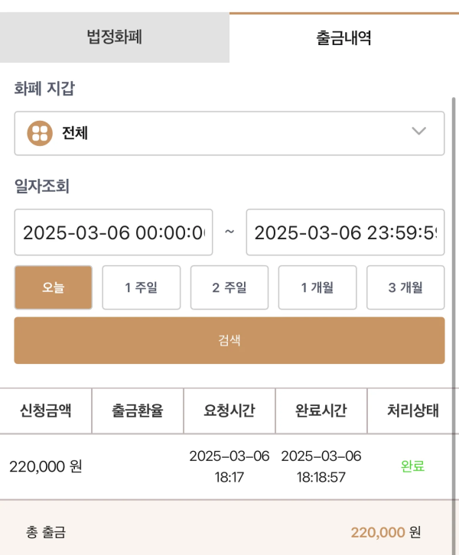This screenshot has height=555, width=459.
Task: Click the 요청시간 column header
Action: tap(229, 411)
